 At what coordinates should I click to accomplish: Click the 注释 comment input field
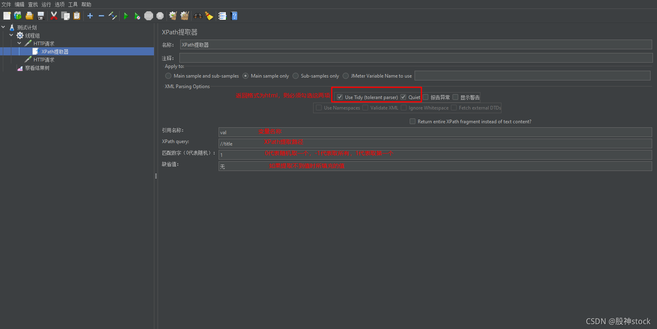point(416,58)
